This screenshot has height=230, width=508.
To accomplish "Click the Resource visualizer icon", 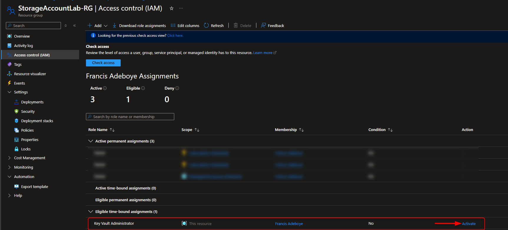I will (9, 74).
